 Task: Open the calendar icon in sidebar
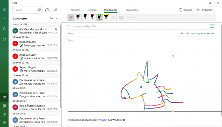click(4, 106)
